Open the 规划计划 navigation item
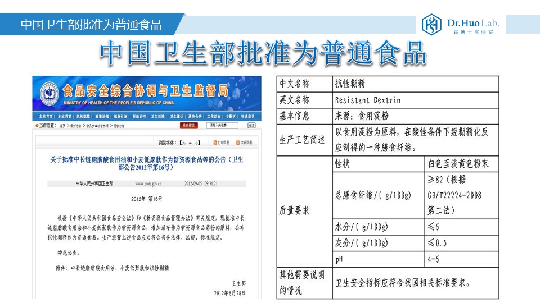This screenshot has height=303, width=540. point(120,117)
